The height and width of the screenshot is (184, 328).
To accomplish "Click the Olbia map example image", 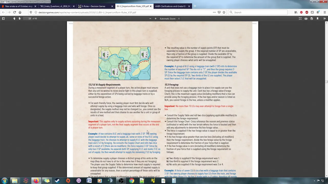I will coord(125,63).
